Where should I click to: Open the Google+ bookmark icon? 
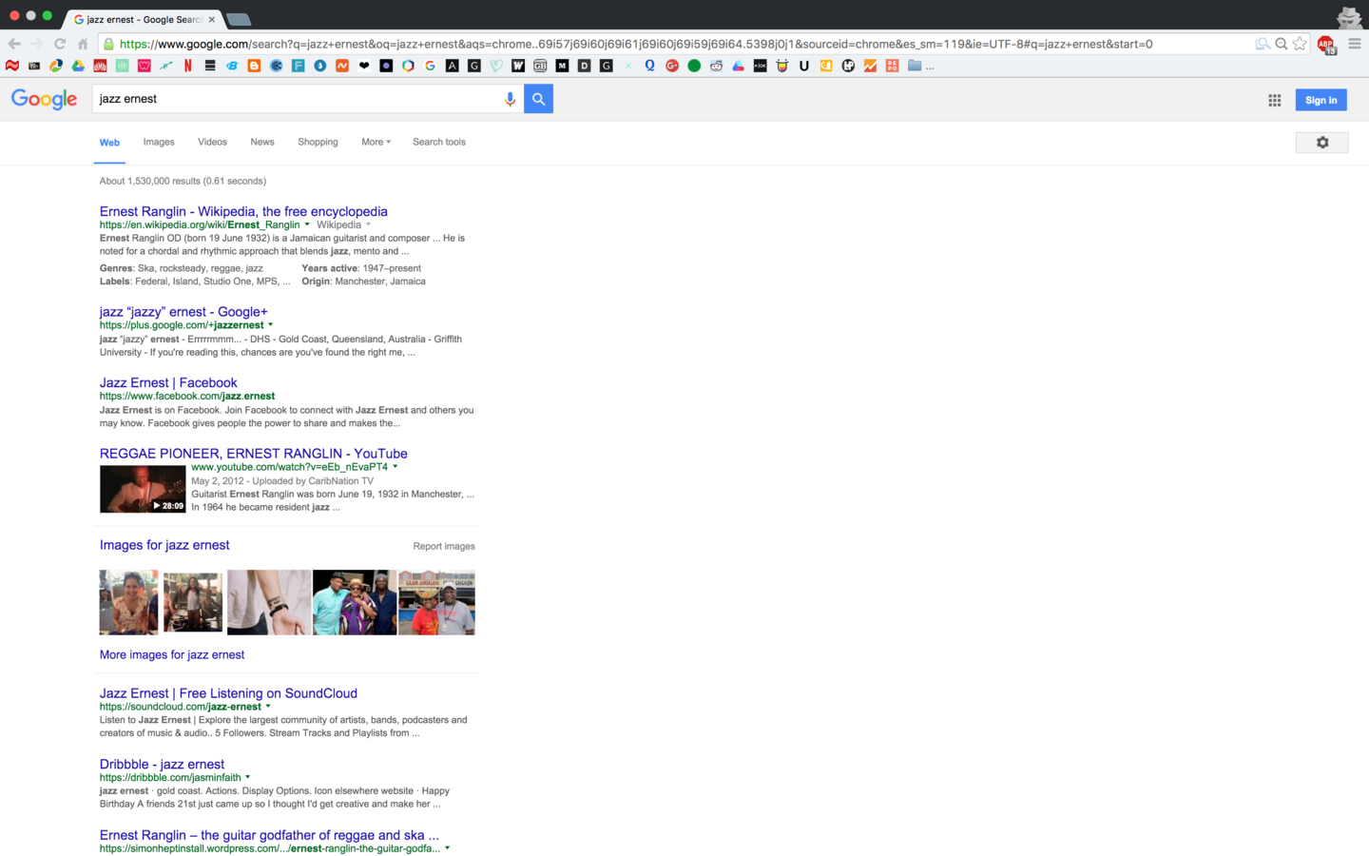coord(672,66)
